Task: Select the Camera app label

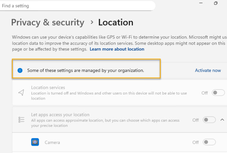Action: (52, 142)
